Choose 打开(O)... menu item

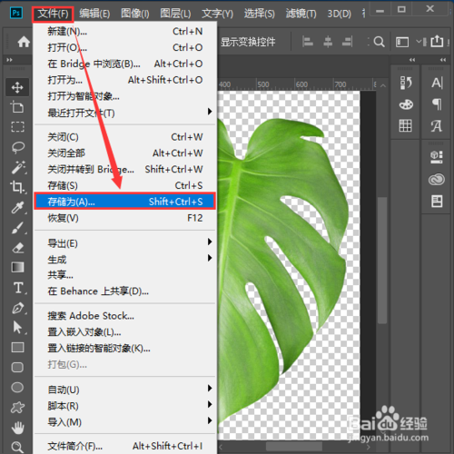[124, 47]
